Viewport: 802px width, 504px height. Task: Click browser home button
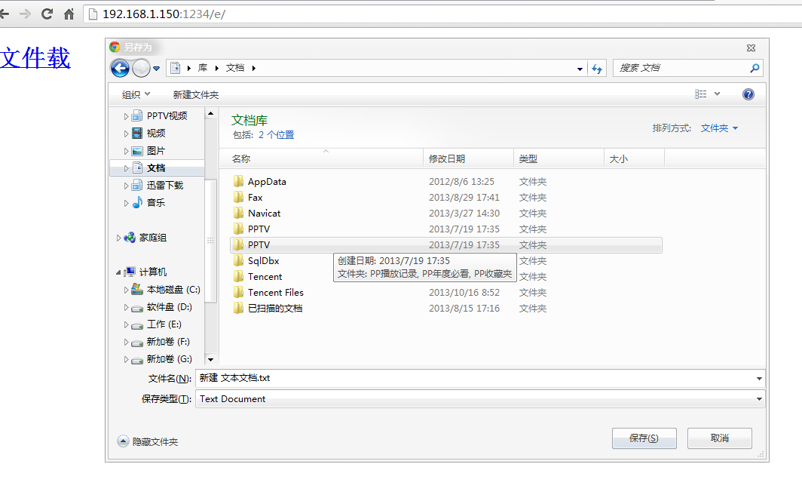click(69, 14)
